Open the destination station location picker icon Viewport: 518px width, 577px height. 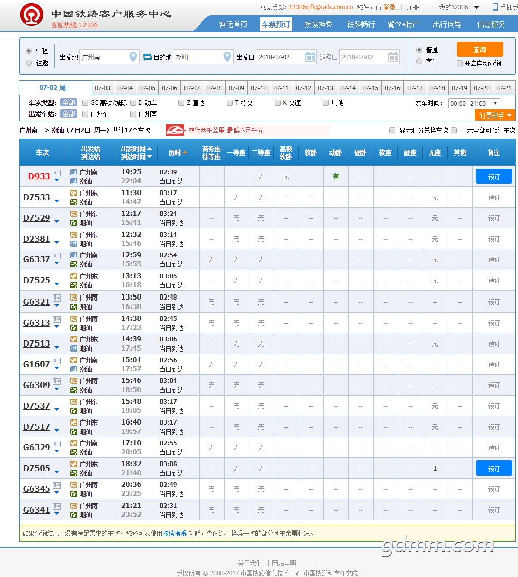point(227,57)
